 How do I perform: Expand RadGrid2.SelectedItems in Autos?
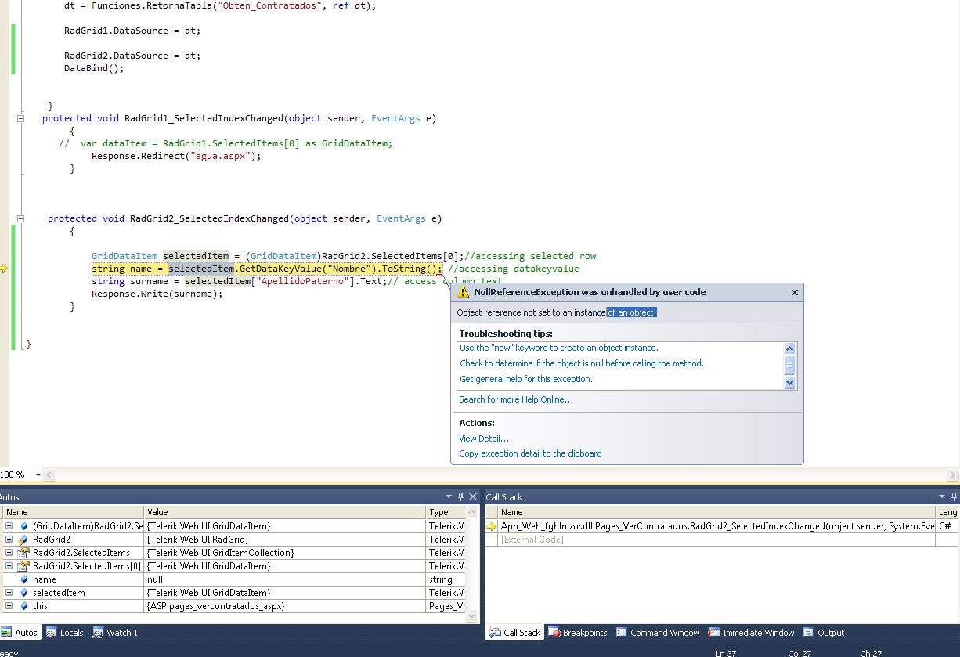pyautogui.click(x=9, y=553)
